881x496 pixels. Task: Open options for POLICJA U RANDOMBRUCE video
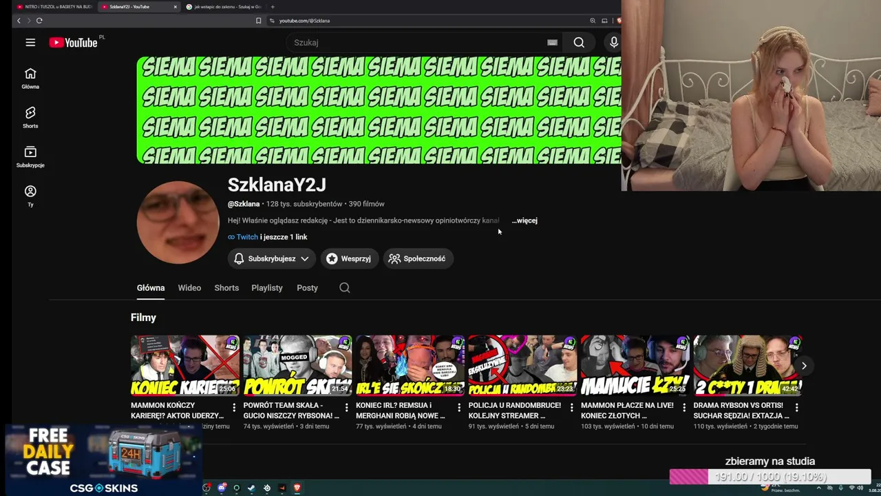(x=571, y=408)
